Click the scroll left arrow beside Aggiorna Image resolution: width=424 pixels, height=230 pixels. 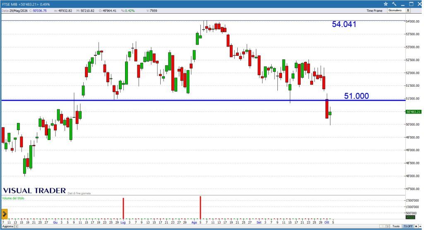(x=16, y=226)
